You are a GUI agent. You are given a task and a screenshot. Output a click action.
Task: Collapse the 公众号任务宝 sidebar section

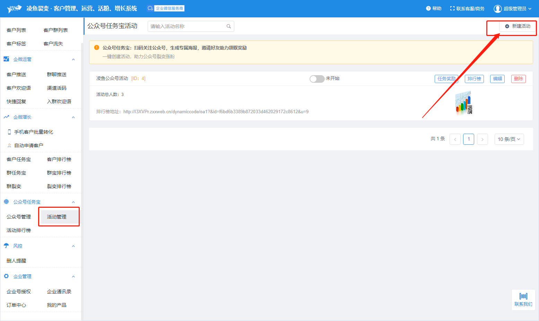(73, 202)
